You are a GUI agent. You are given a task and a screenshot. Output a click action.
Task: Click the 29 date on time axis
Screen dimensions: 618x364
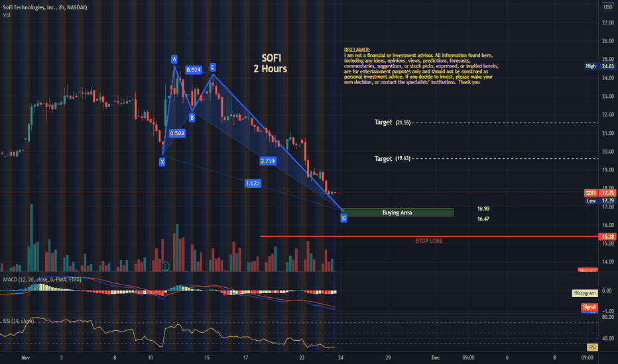[x=388, y=357]
